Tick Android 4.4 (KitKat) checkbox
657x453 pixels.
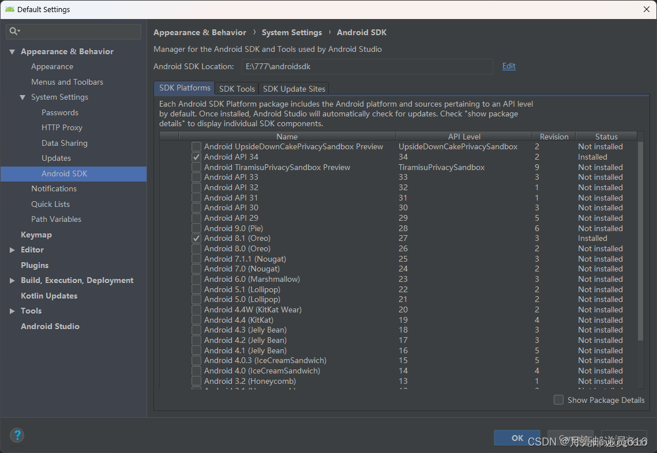click(x=196, y=320)
